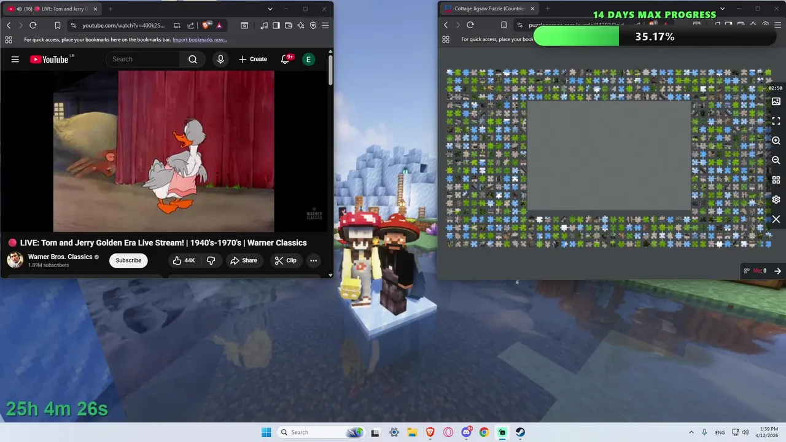Zoom in on the jigsaw puzzle
The height and width of the screenshot is (442, 786).
(776, 141)
